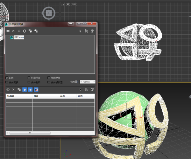The image size is (191, 159).
Task: Open the [前] view label menu
Action: click(x=68, y=5)
